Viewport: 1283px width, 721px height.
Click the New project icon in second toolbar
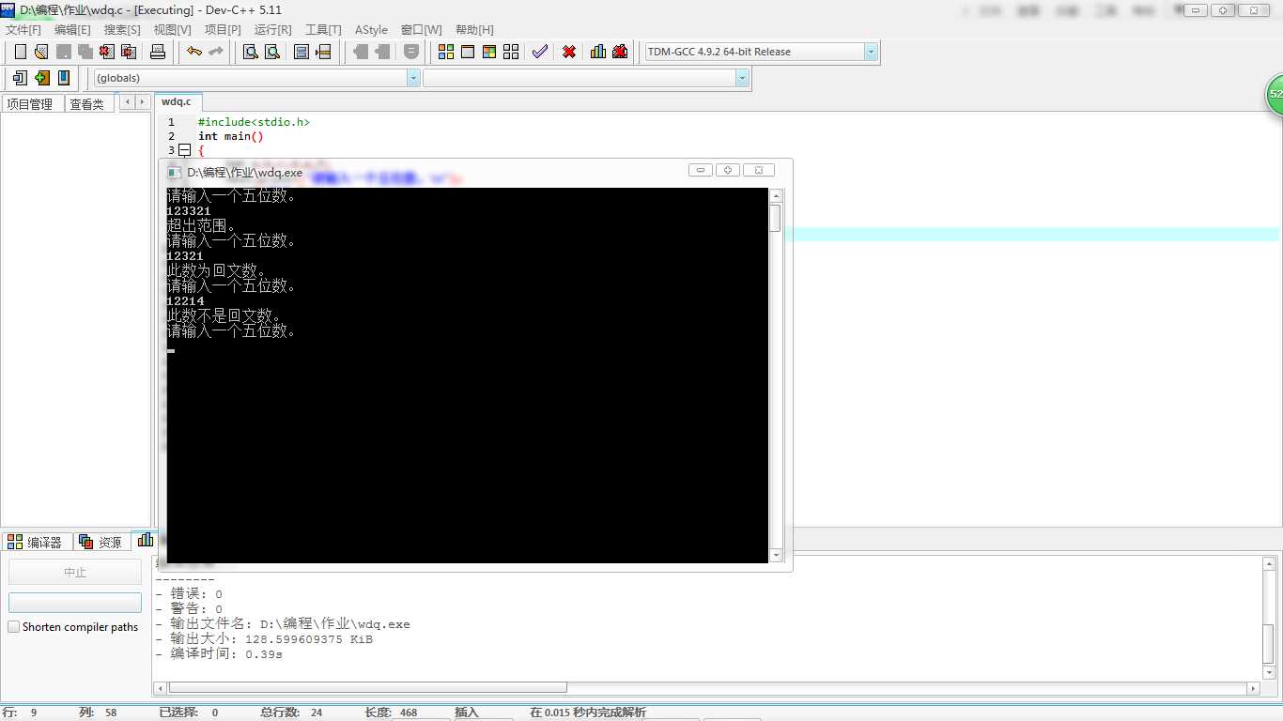20,78
